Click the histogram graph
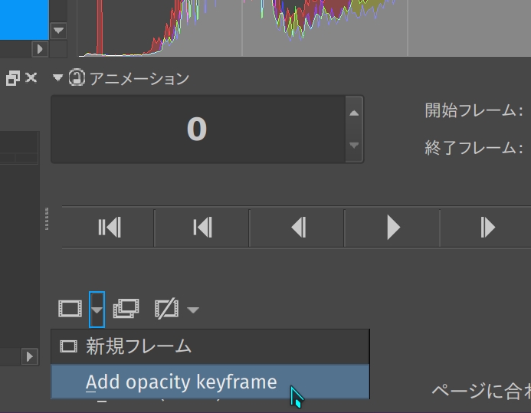531x413 pixels. (304, 28)
